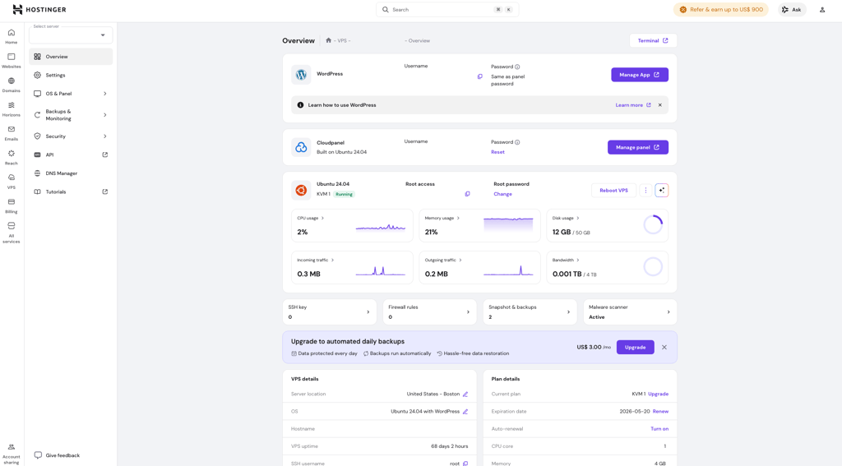Image resolution: width=842 pixels, height=466 pixels.
Task: Click the Cloudpanel logo icon
Action: click(x=301, y=147)
